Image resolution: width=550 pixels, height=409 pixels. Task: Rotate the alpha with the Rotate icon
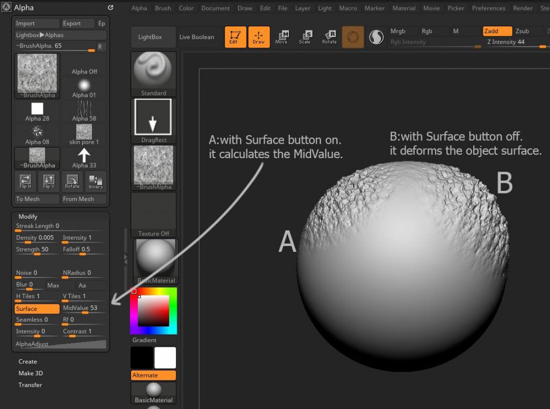pyautogui.click(x=73, y=181)
